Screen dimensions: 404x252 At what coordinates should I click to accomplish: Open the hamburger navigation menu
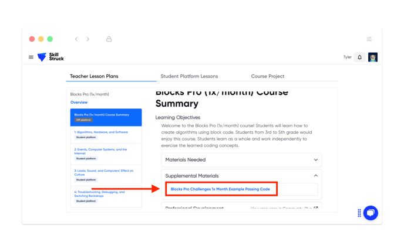pyautogui.click(x=31, y=57)
